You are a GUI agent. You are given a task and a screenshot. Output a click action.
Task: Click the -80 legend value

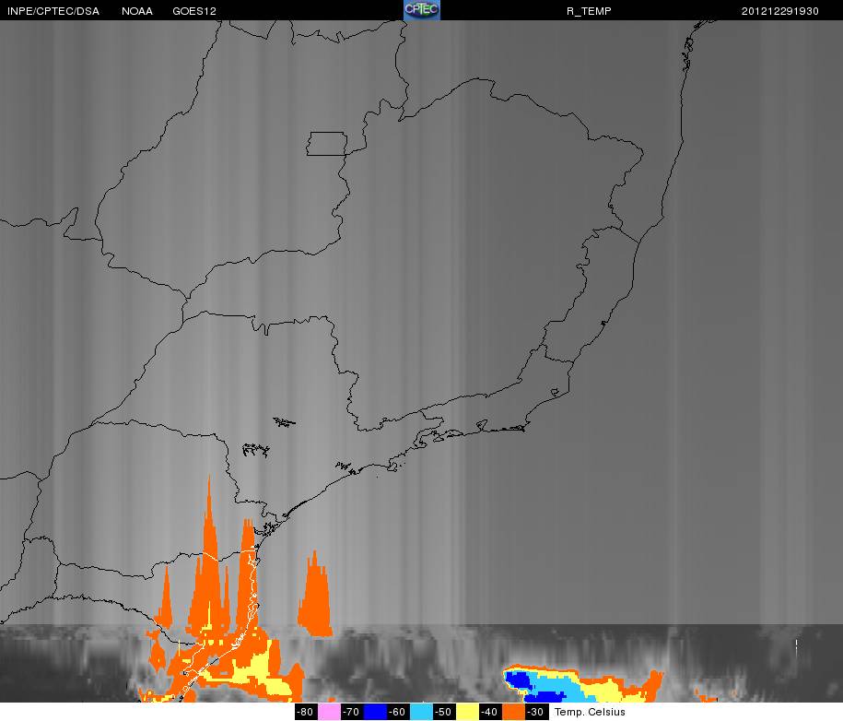306,712
